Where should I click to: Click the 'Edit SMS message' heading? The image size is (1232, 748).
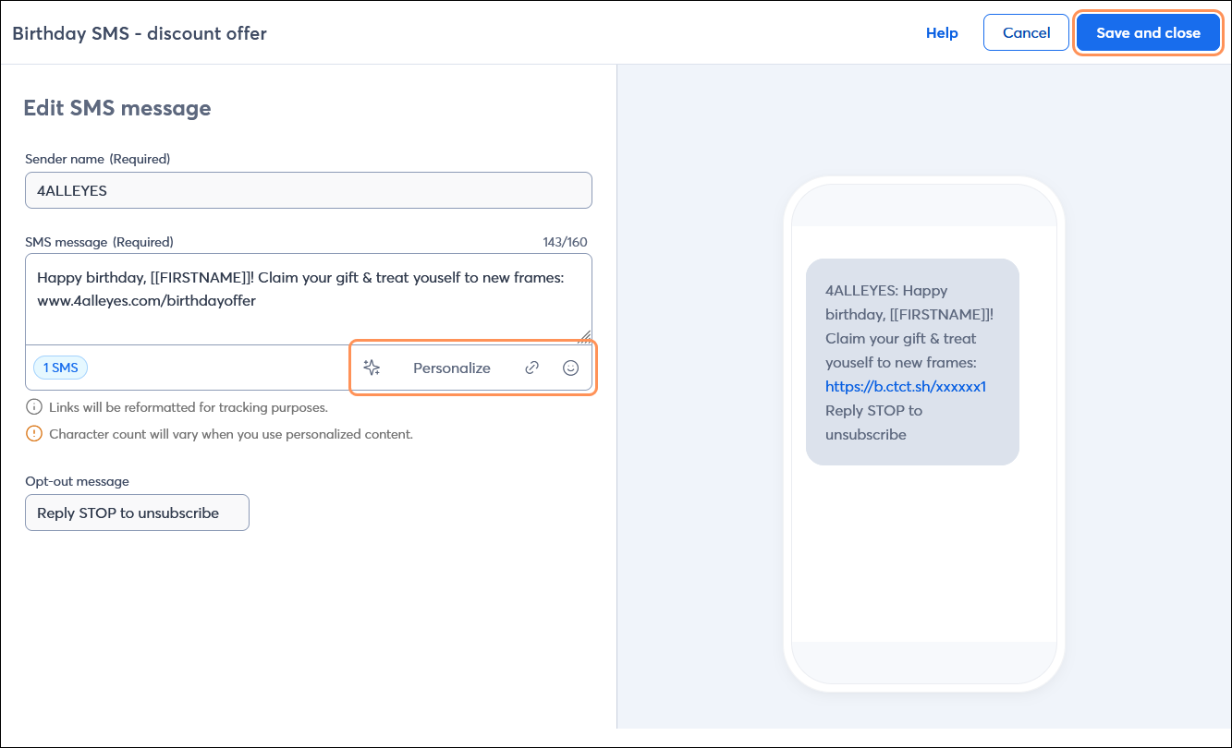click(x=117, y=108)
